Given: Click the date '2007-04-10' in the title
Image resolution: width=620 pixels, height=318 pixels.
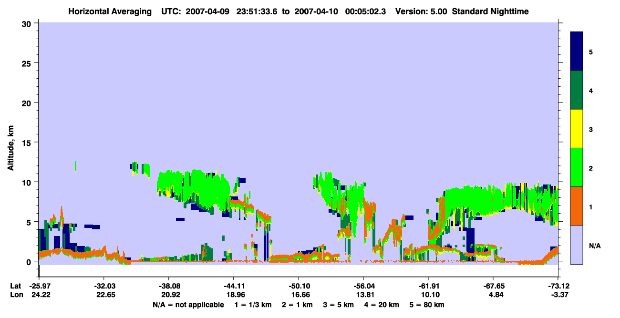Looking at the screenshot, I should 317,11.
